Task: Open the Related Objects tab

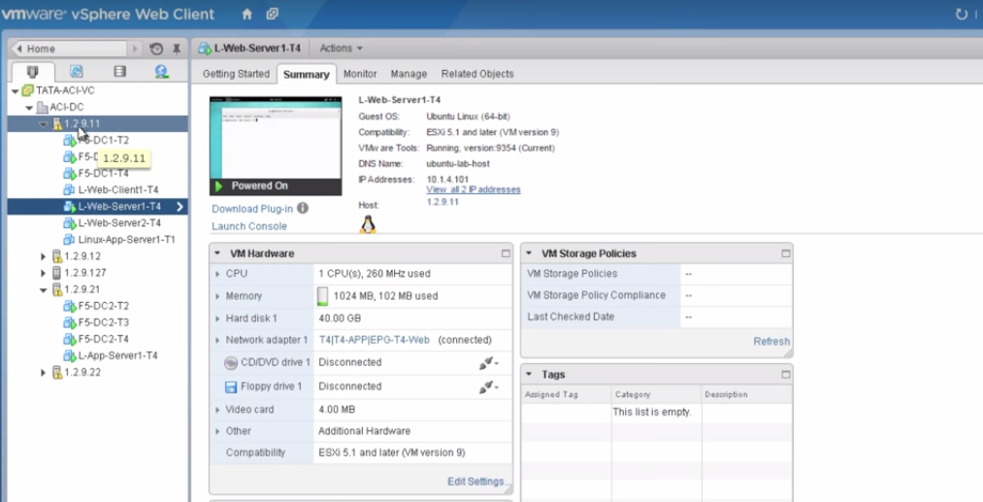Action: point(477,74)
